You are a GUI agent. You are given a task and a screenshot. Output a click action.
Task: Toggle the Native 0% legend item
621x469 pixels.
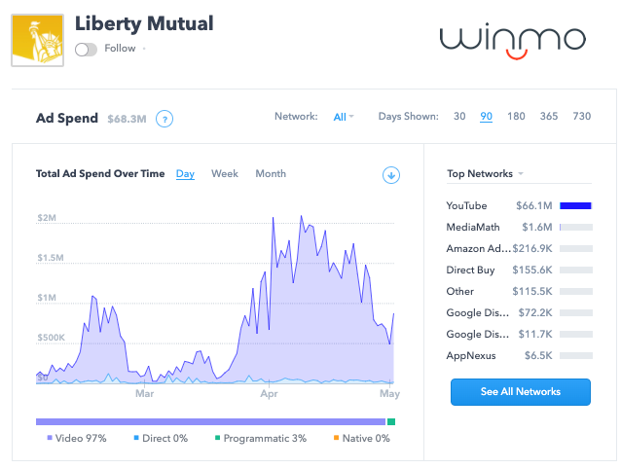[362, 438]
